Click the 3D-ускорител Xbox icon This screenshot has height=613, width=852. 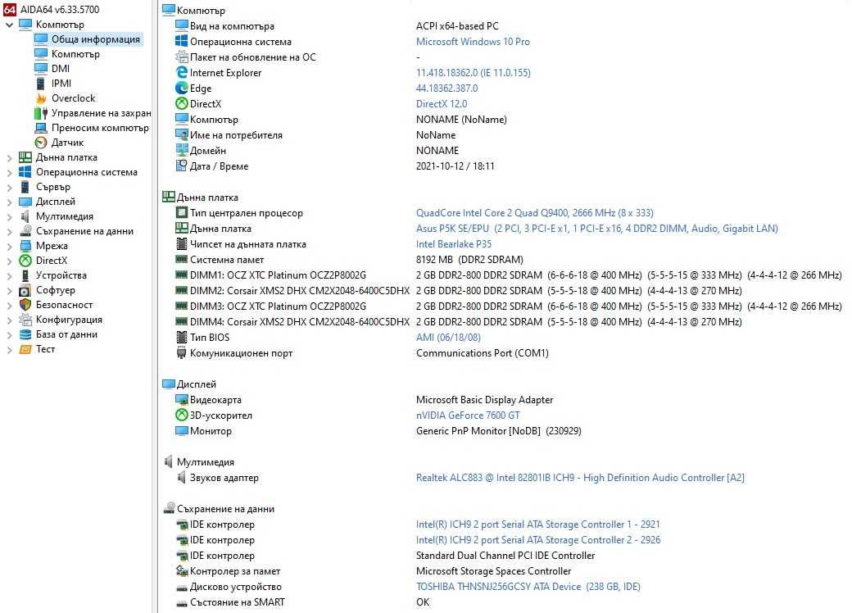point(182,415)
